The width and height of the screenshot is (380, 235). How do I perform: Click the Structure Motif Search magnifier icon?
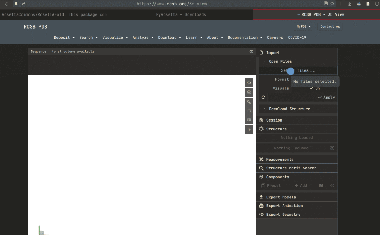pos(261,168)
